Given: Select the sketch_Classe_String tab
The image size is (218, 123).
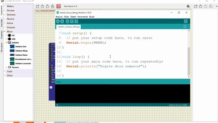Looking at the screenshot, I should pos(69,27).
